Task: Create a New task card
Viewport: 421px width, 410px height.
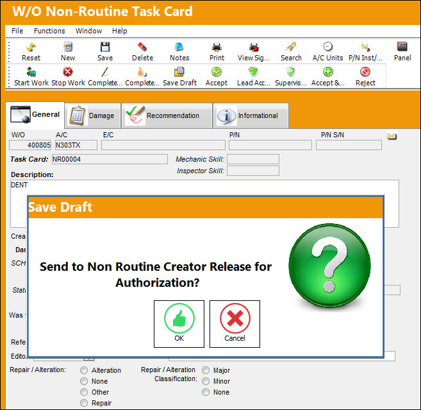Action: (x=68, y=52)
